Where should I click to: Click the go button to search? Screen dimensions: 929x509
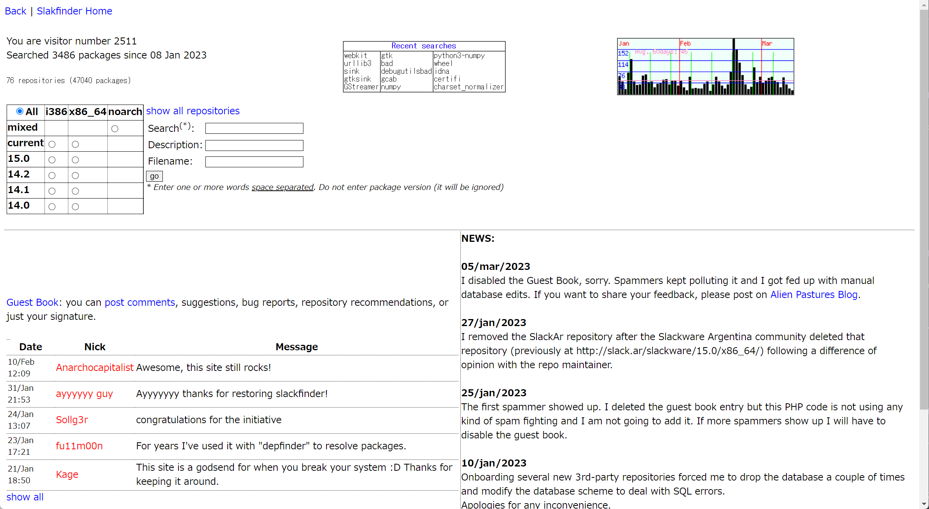tap(155, 175)
